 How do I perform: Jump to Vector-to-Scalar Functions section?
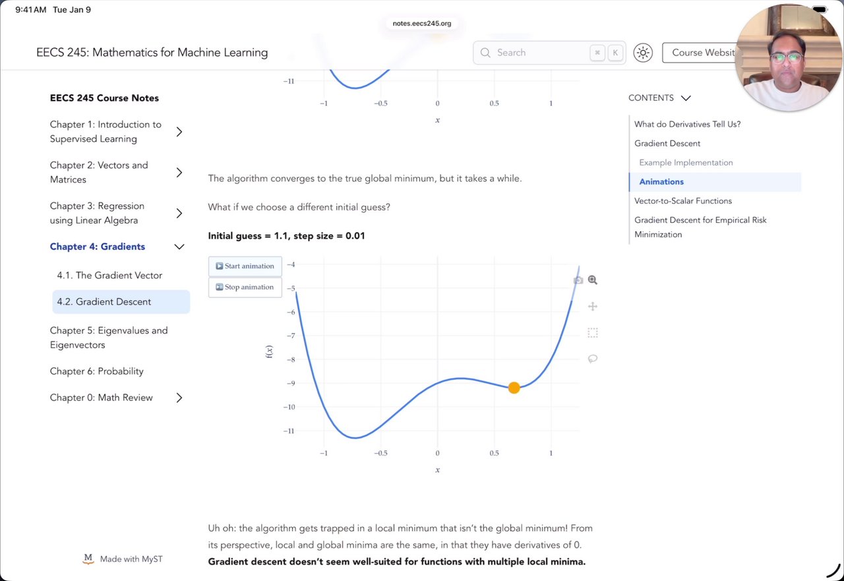pos(682,201)
